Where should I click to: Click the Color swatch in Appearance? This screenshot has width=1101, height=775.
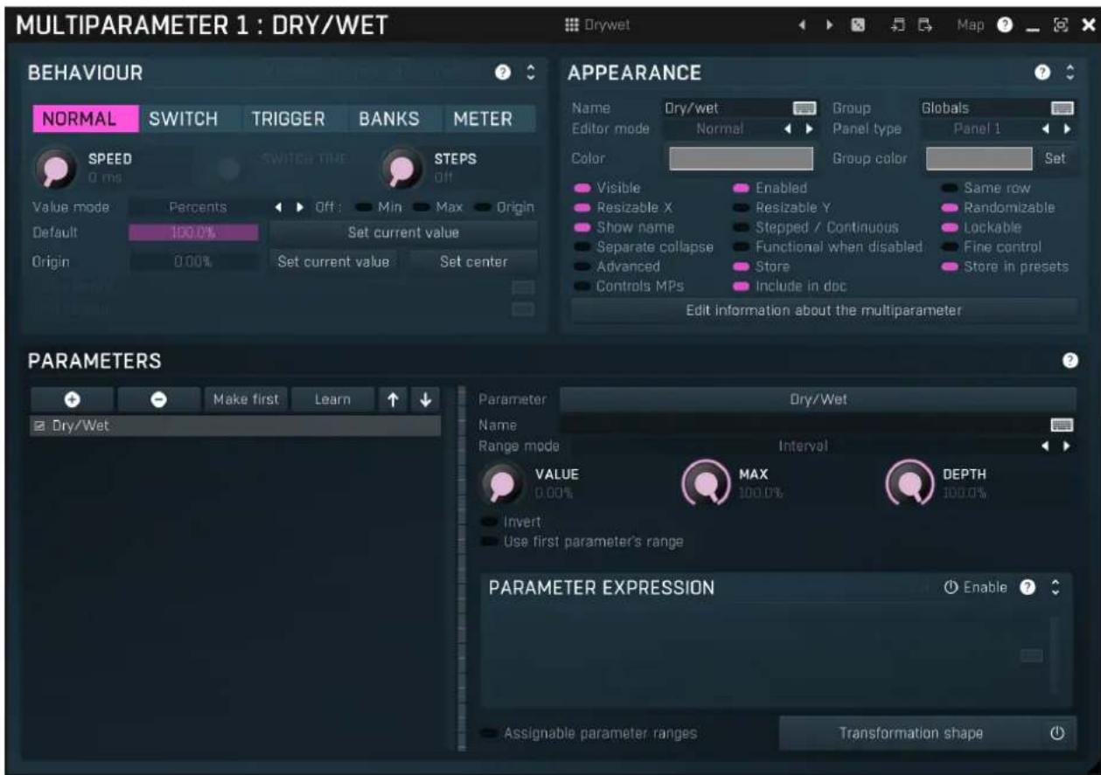click(x=742, y=159)
